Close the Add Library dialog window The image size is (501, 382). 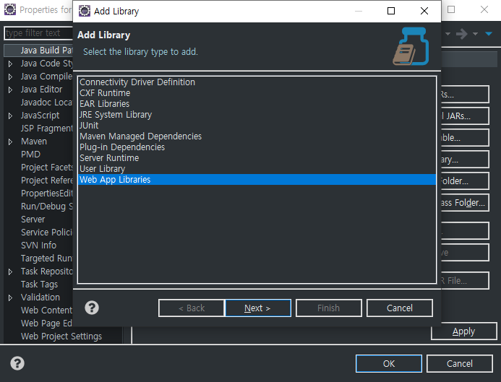click(424, 11)
